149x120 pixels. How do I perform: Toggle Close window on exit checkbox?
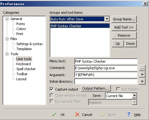(x=52, y=95)
